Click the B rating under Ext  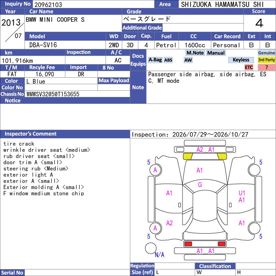252,45
